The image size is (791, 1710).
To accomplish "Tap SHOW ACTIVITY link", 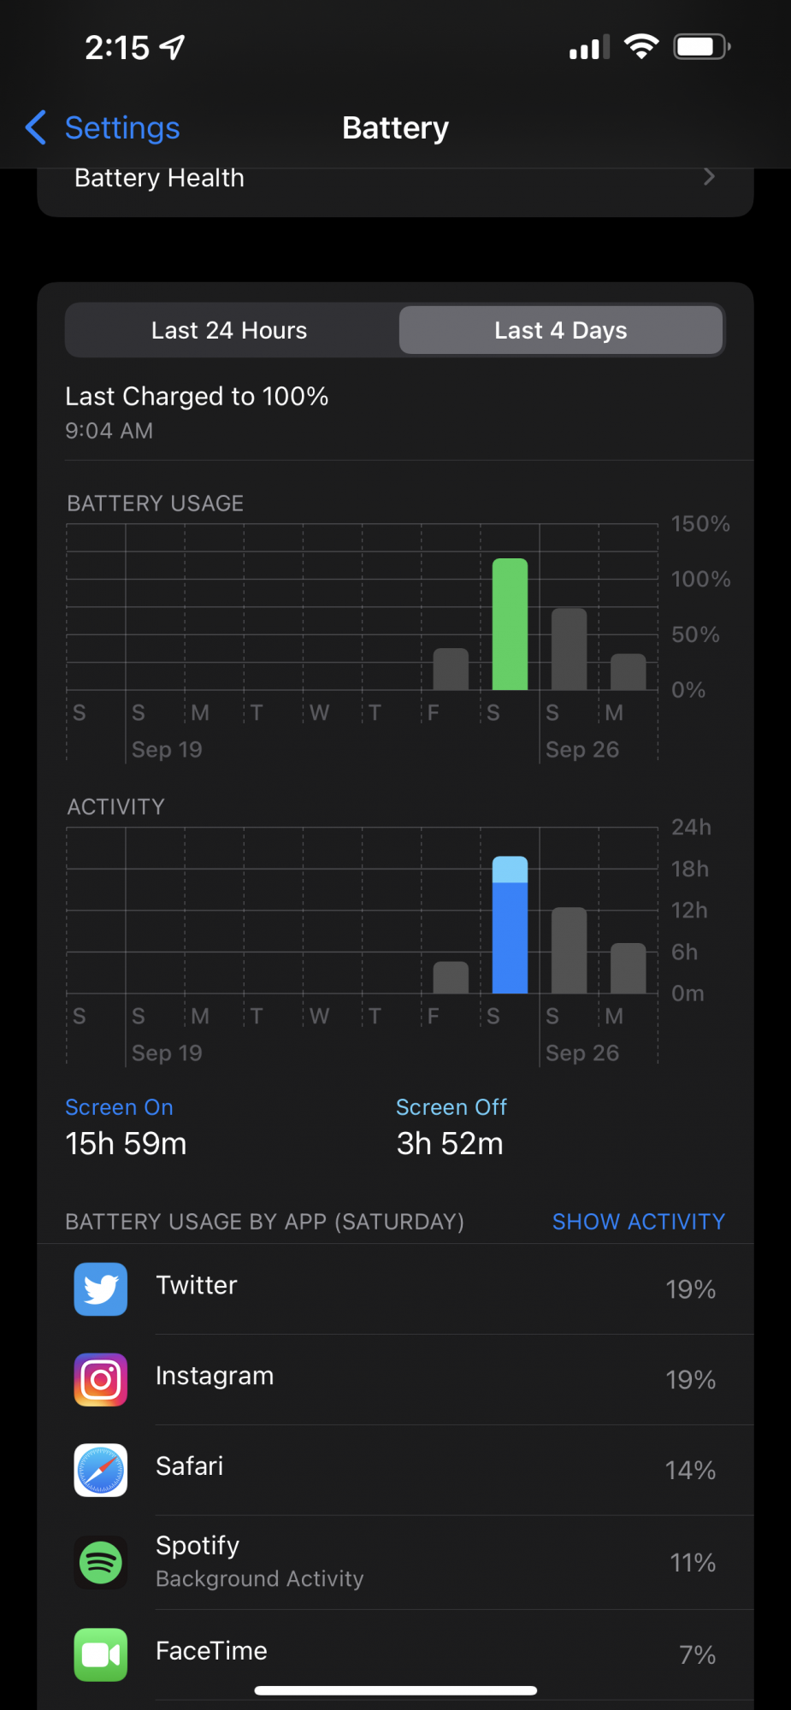I will 638,1221.
